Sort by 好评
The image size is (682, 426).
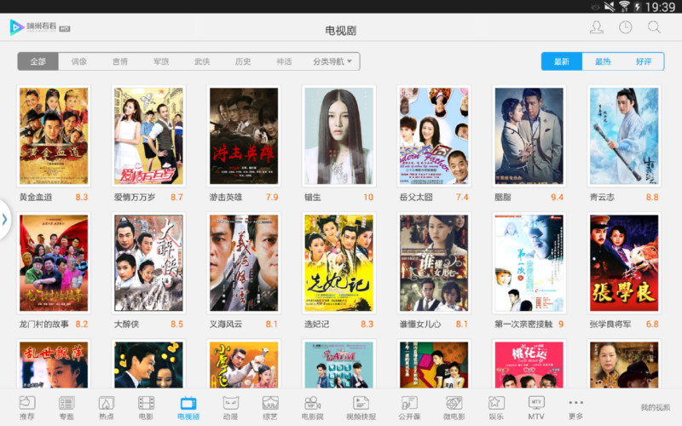644,61
